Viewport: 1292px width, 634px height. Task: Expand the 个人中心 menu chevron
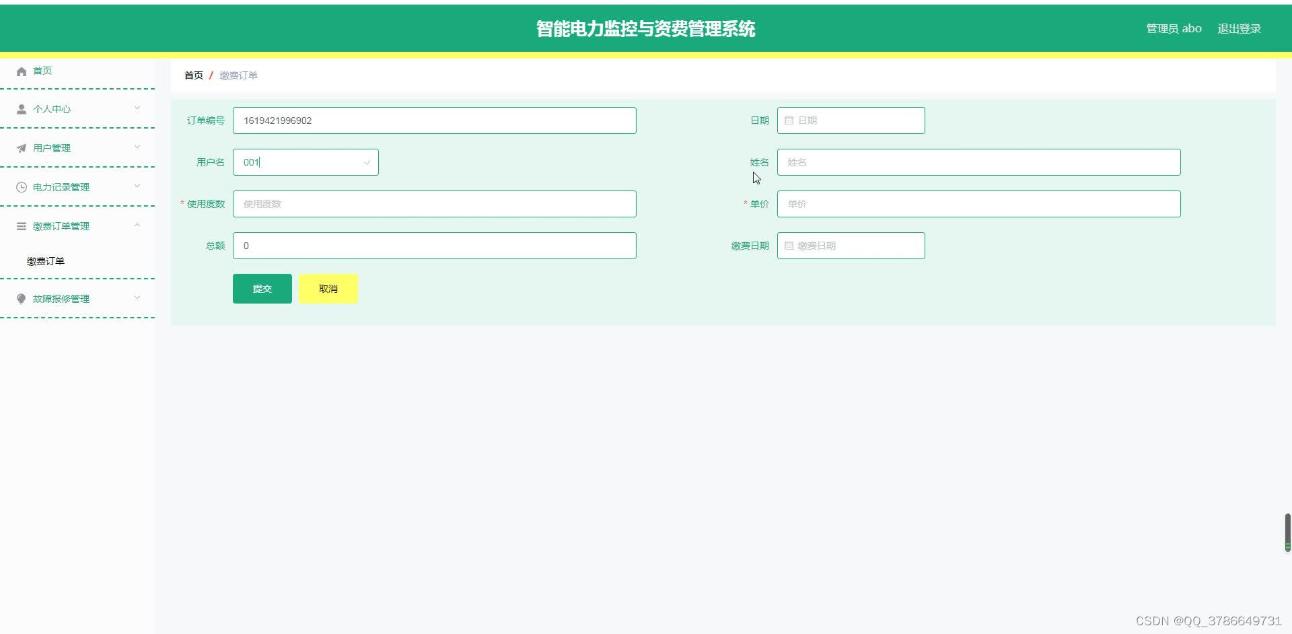click(x=137, y=108)
